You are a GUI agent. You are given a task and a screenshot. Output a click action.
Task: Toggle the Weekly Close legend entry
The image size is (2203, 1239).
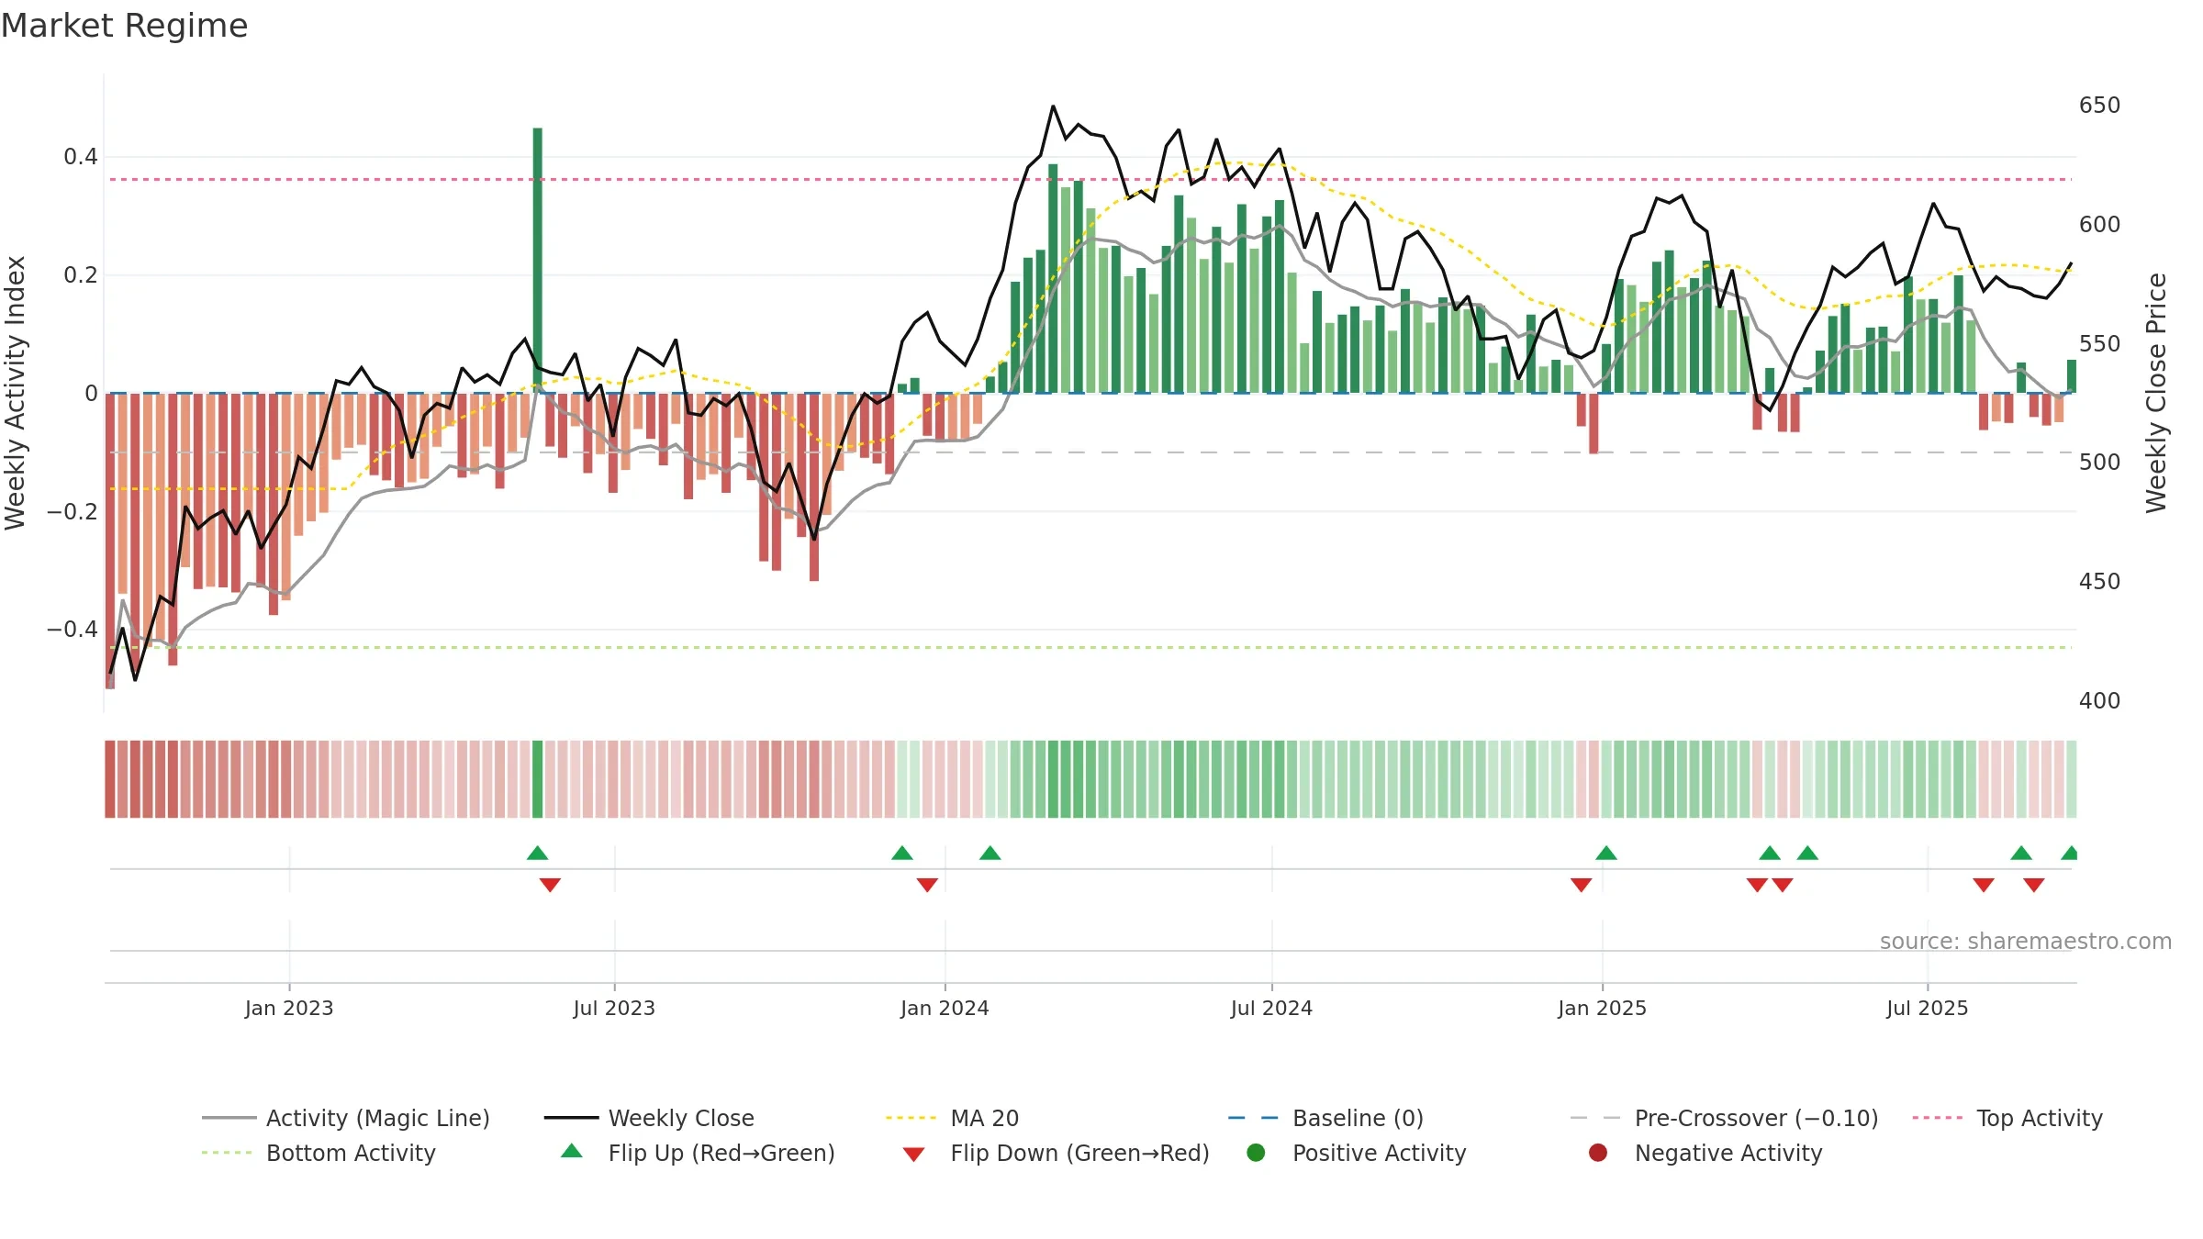click(x=649, y=1118)
